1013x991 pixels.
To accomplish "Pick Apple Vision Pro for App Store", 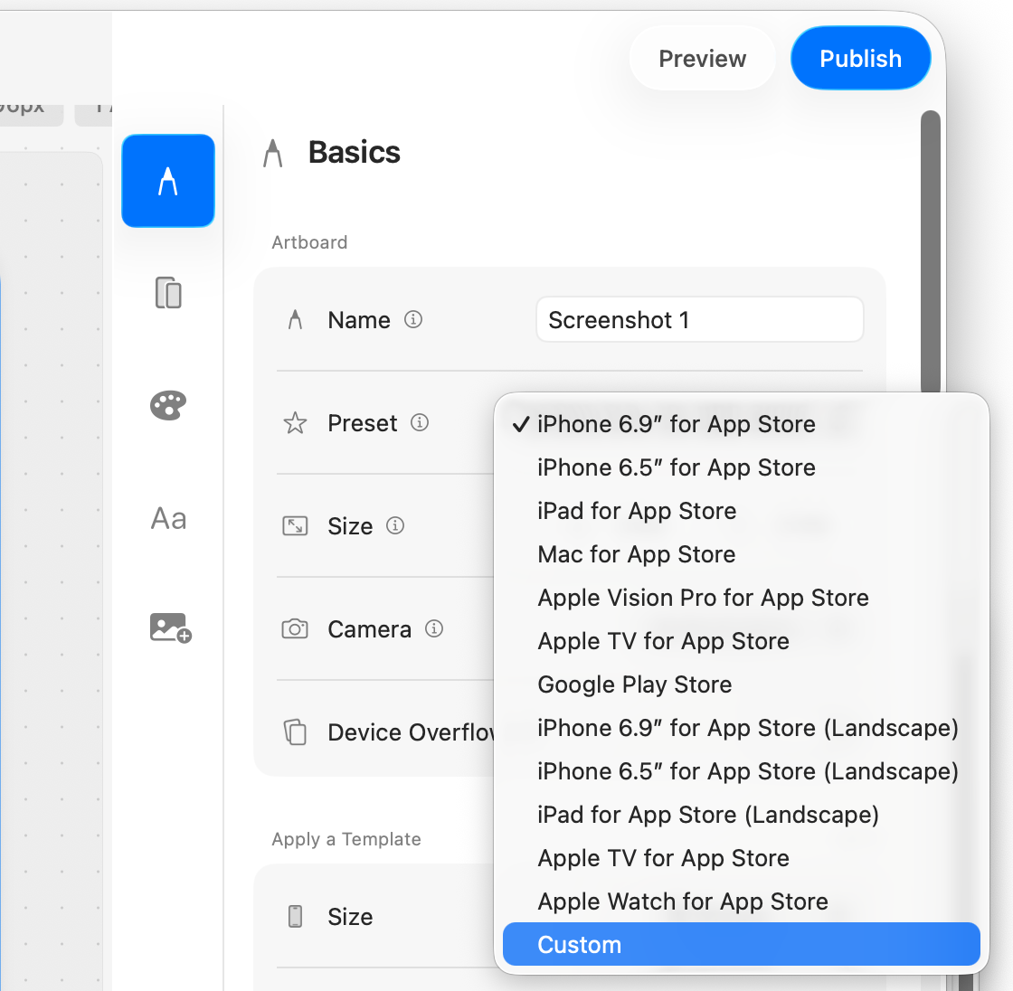I will (741, 598).
